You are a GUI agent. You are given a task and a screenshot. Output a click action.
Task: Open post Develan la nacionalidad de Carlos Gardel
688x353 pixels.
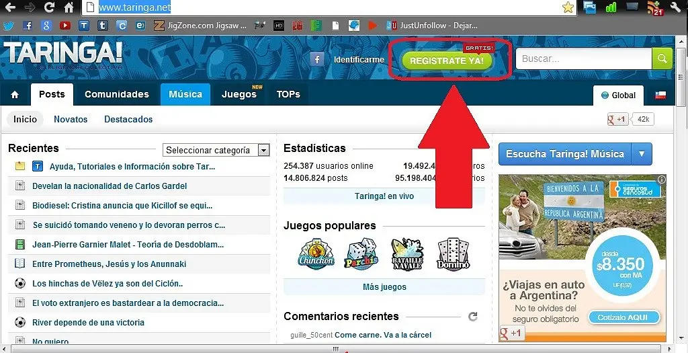[110, 186]
